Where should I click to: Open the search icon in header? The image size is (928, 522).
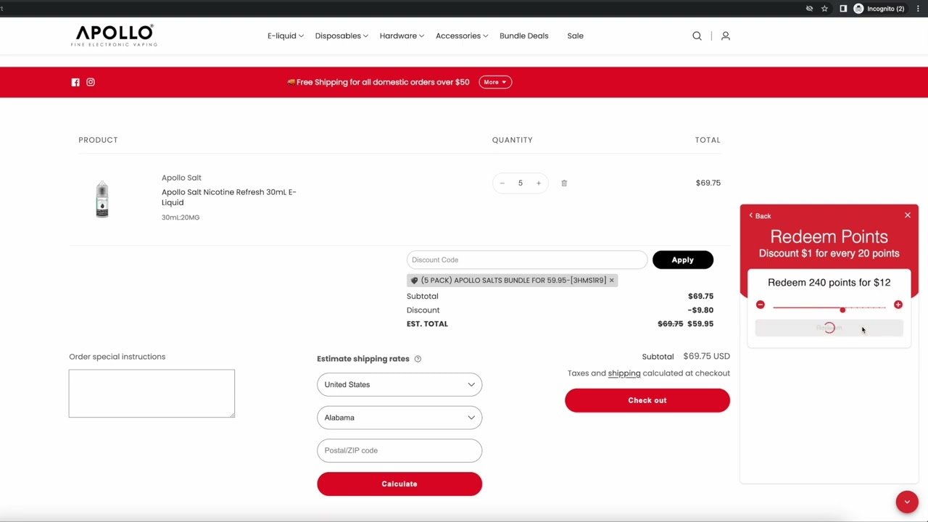(697, 36)
